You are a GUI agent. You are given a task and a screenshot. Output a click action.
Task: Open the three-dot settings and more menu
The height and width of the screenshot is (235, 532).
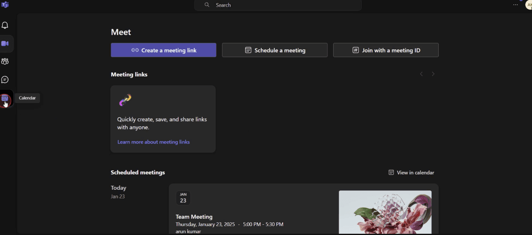click(x=515, y=5)
